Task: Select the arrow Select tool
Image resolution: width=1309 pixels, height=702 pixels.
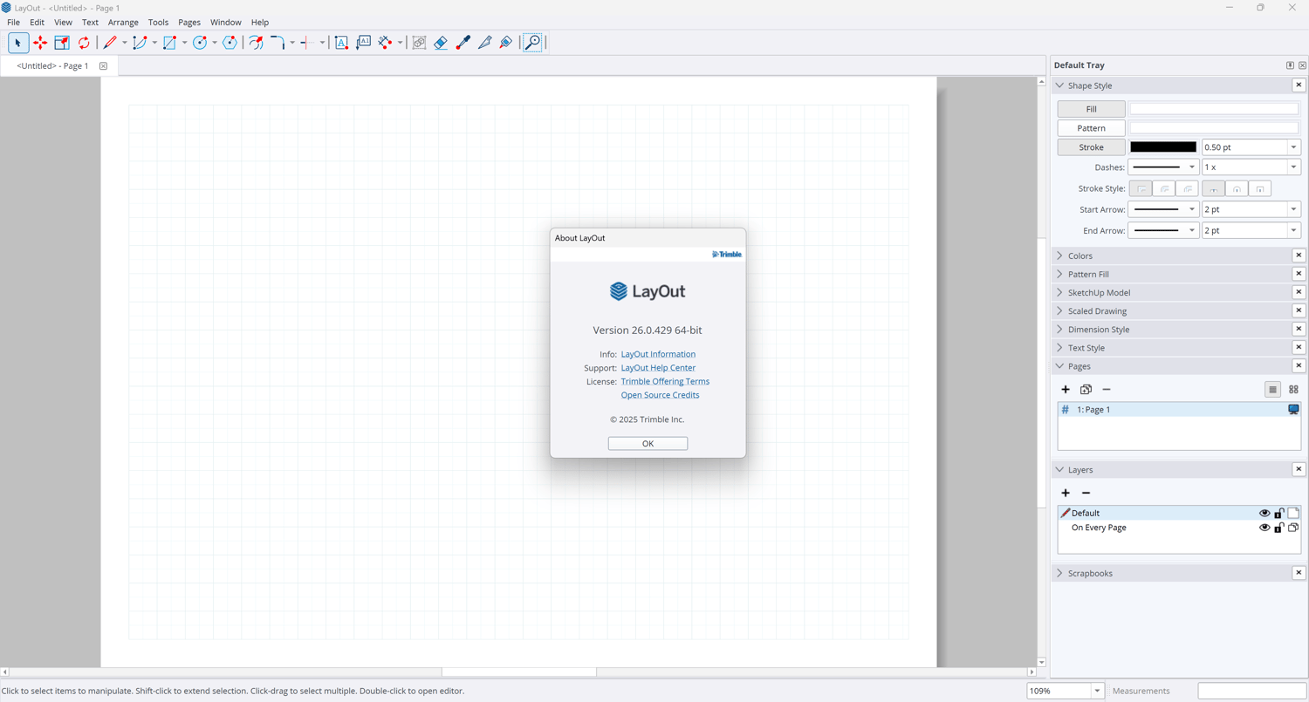Action: tap(17, 43)
